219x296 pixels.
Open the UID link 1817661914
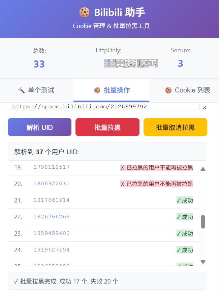52,200
